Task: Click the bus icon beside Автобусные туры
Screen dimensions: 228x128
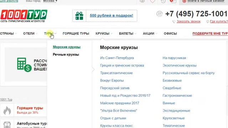Action: point(7,125)
